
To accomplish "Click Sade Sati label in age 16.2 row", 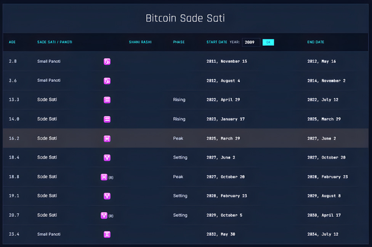I will pos(47,138).
